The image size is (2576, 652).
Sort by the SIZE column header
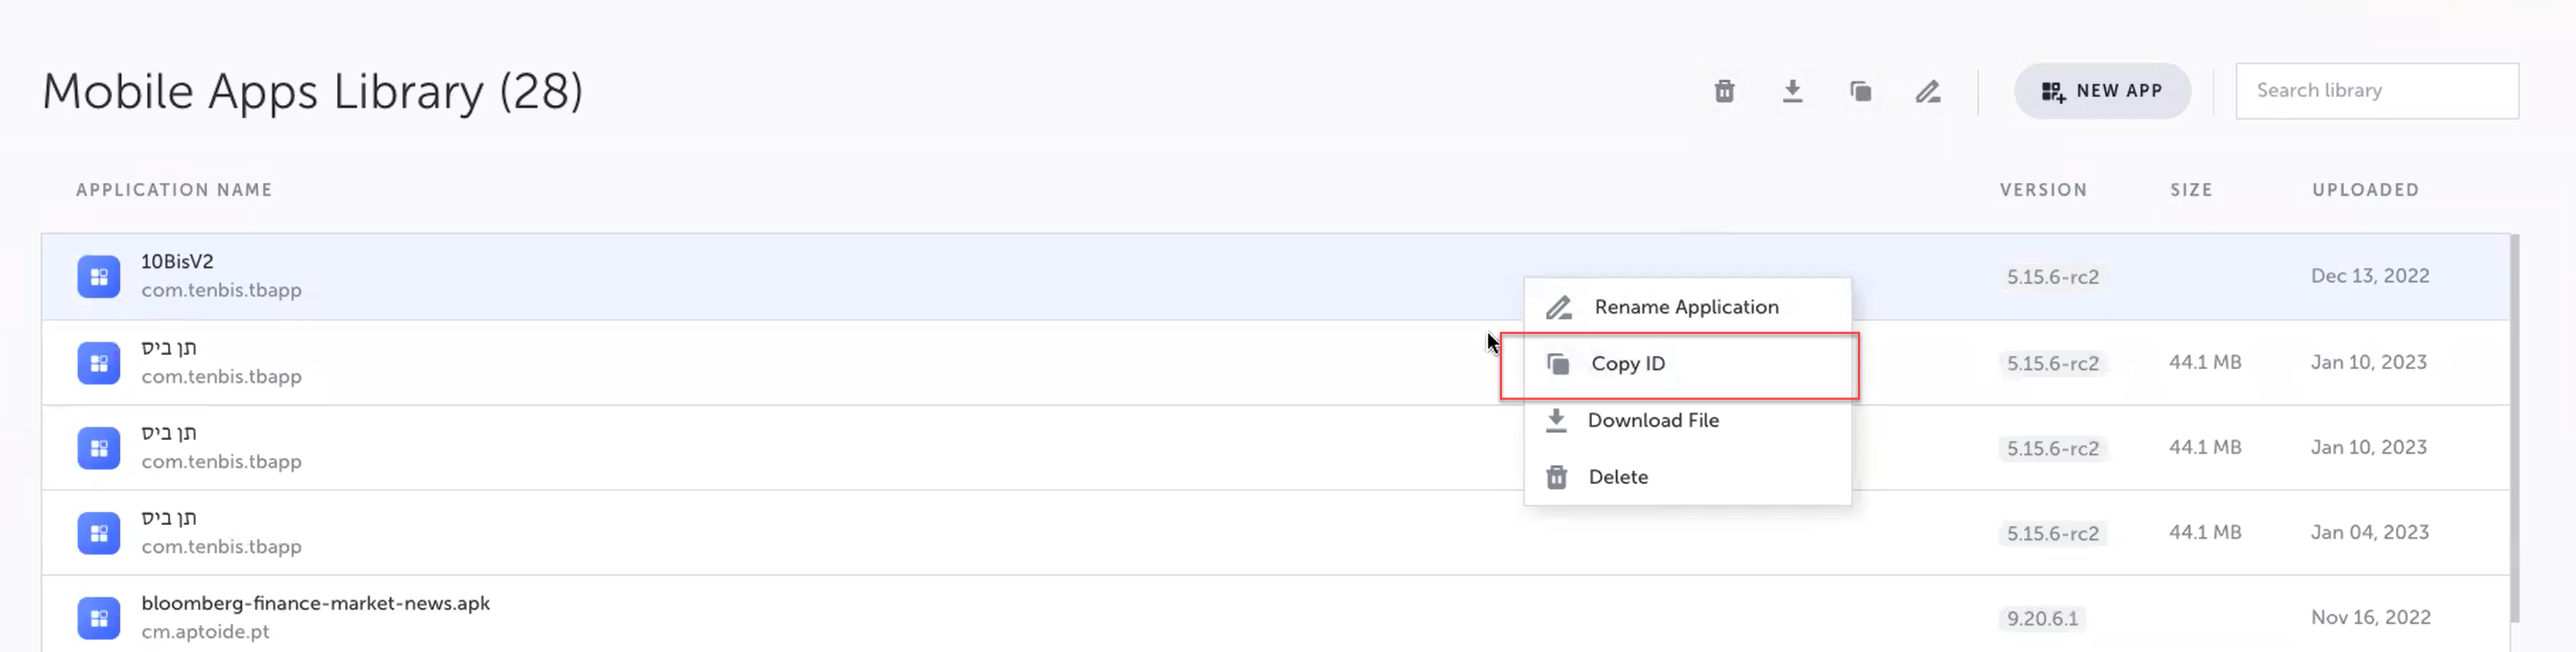tap(2191, 190)
